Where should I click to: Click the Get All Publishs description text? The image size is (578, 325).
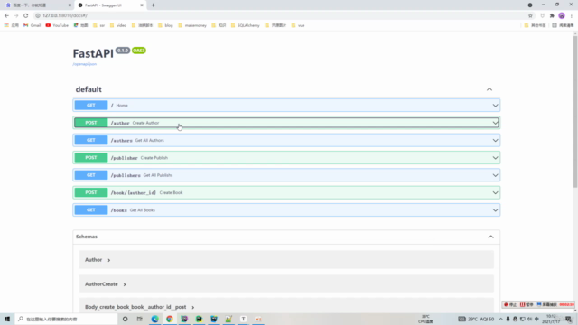(158, 175)
